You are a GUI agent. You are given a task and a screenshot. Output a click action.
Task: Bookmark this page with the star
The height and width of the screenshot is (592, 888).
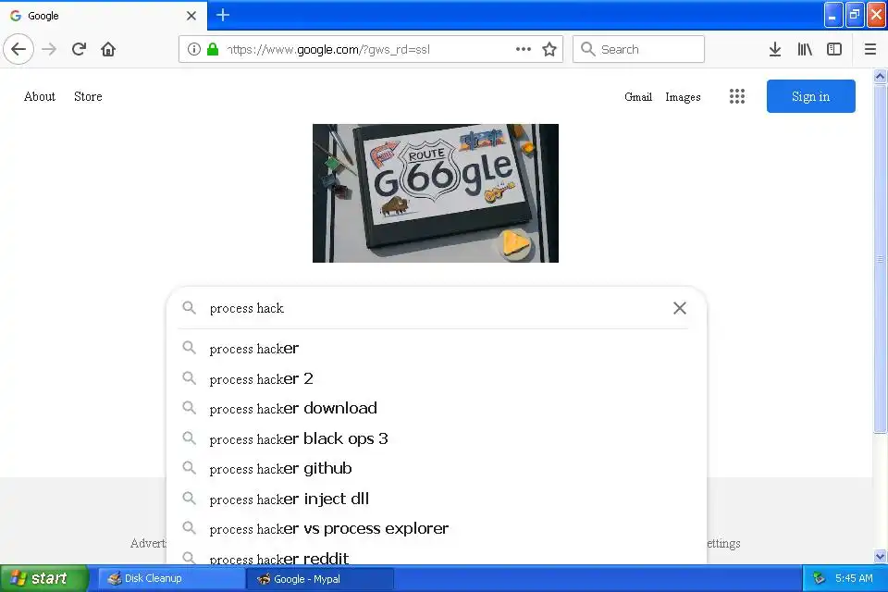(549, 49)
